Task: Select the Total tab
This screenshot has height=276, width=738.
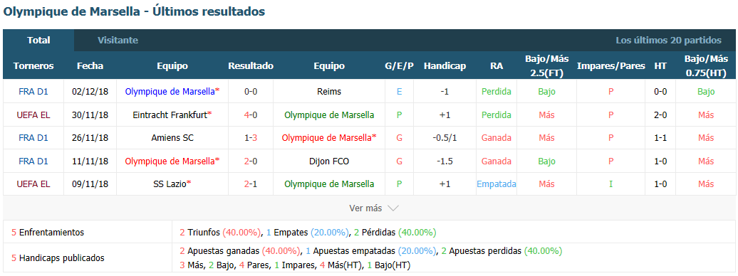Action: point(38,41)
